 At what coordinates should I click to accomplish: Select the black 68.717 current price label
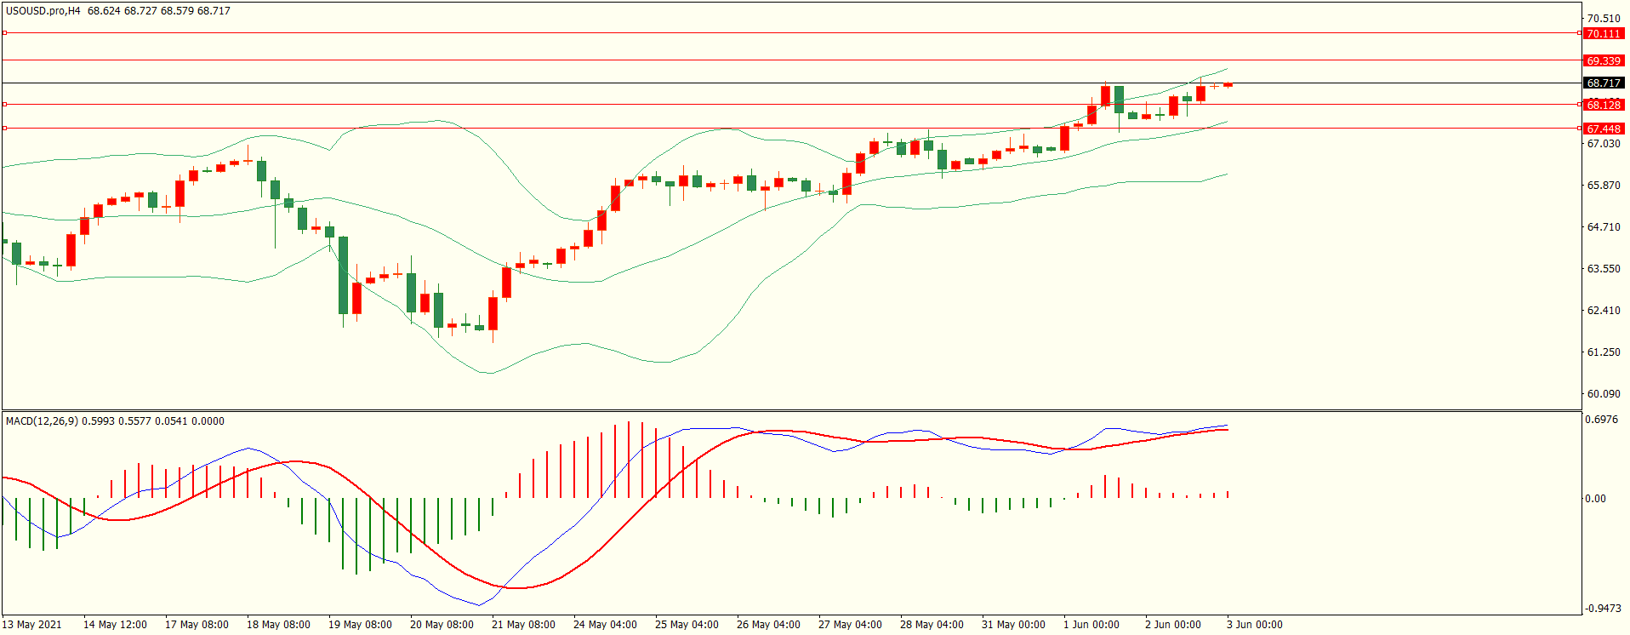[1603, 83]
